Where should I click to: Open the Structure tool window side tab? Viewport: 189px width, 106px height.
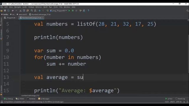1,35
